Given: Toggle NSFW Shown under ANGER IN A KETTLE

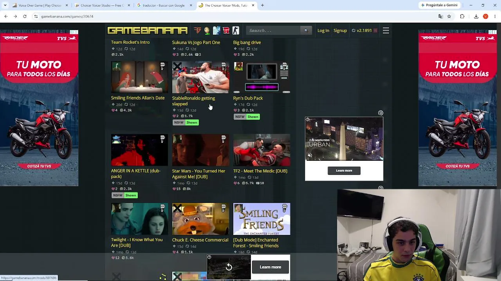Looking at the screenshot, I should (125, 195).
